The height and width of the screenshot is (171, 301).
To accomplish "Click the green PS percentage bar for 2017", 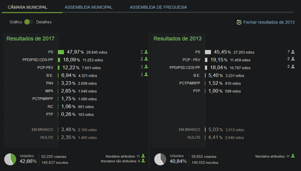I will [61, 52].
